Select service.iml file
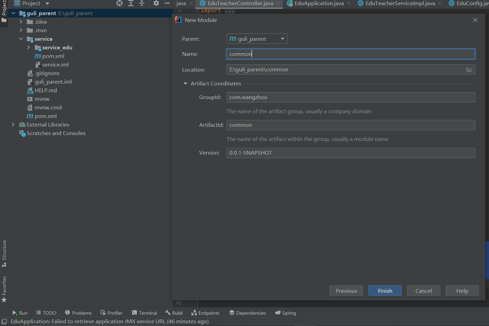 coord(52,64)
